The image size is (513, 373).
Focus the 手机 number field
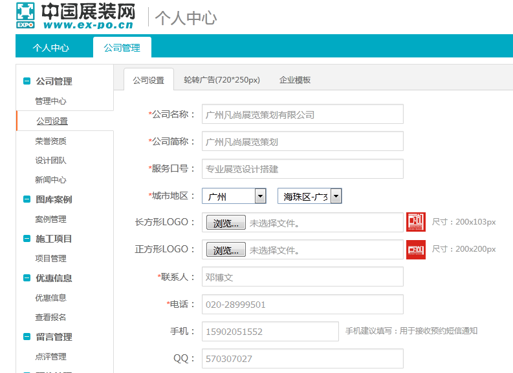(270, 331)
